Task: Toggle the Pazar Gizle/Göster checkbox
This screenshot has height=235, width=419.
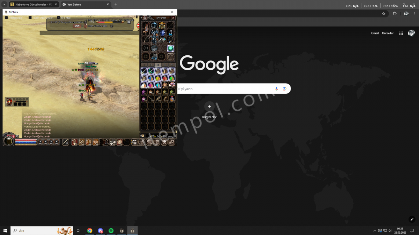Action: (x=30, y=17)
